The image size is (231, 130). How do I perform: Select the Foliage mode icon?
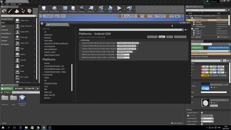click(x=23, y=11)
